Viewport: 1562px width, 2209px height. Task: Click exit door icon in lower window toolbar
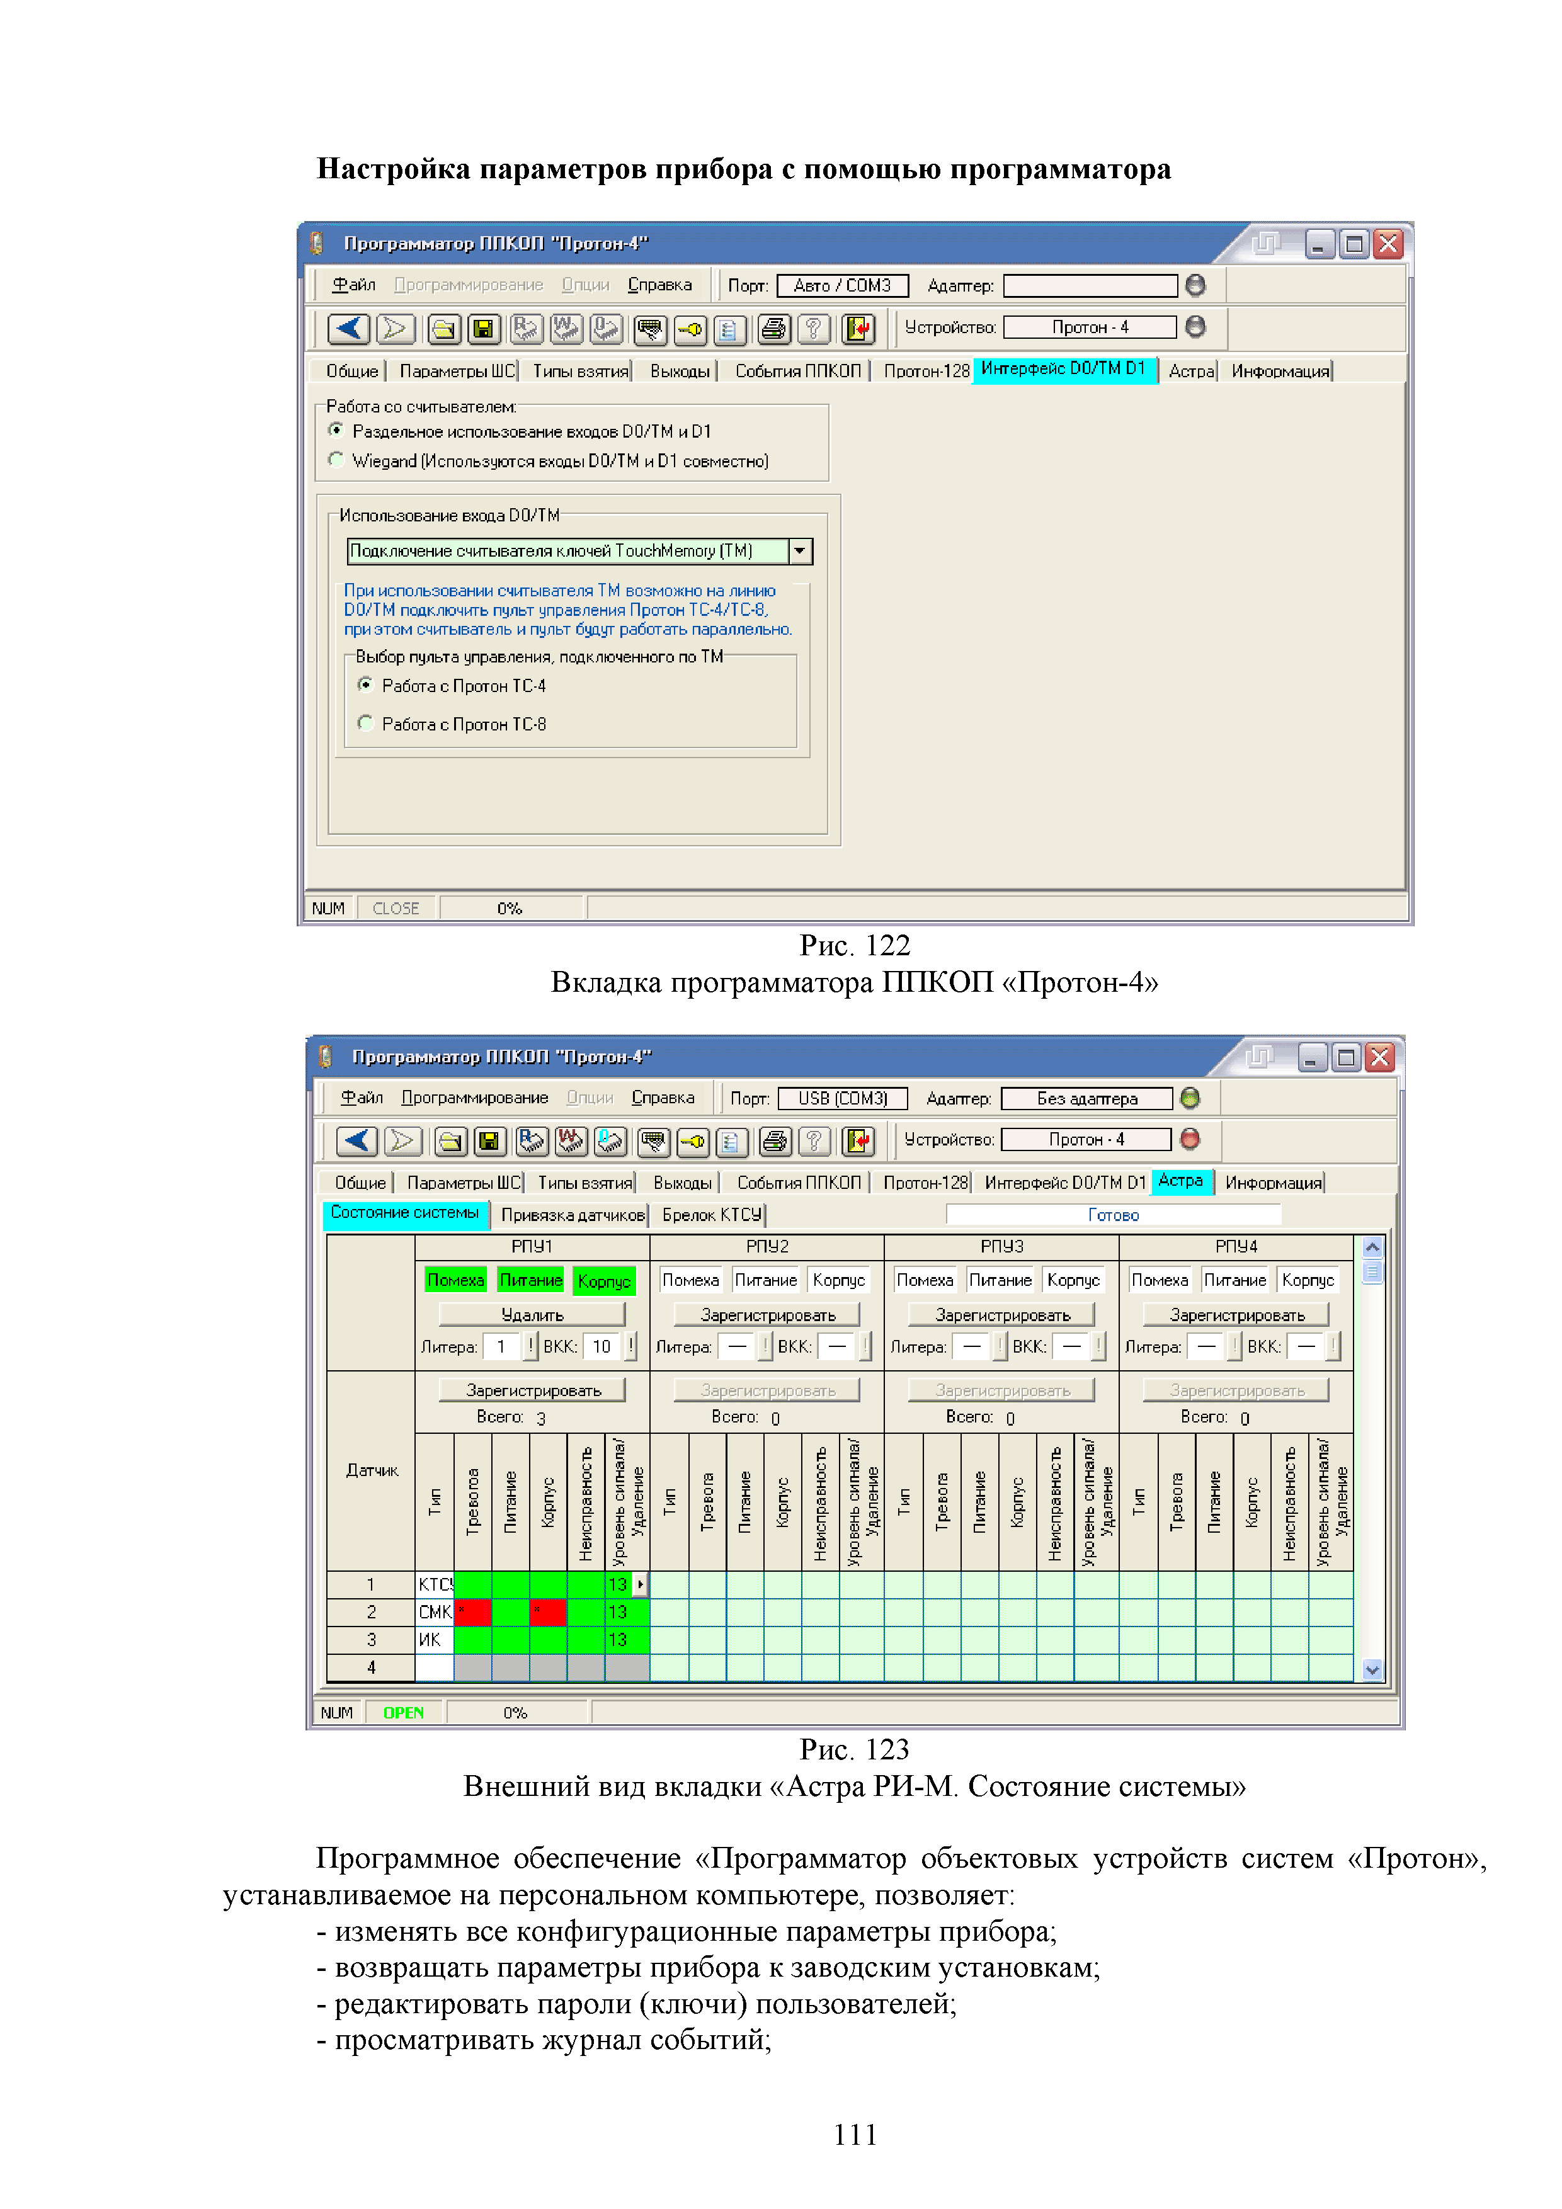pyautogui.click(x=857, y=1141)
